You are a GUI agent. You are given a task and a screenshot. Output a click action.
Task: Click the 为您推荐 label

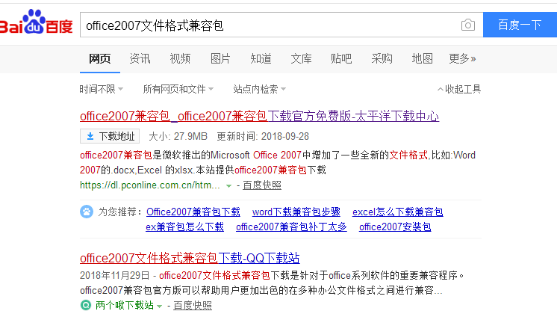pos(120,212)
